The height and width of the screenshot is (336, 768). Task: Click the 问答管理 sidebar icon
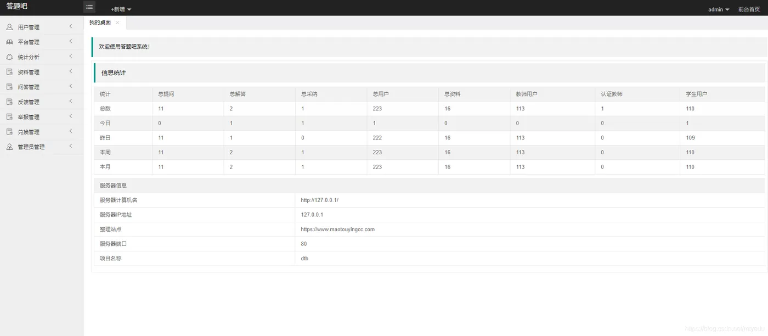9,87
